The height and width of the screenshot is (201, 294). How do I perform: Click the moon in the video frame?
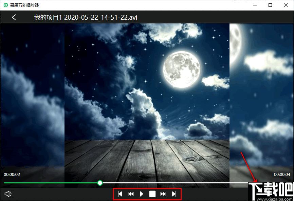181,69
